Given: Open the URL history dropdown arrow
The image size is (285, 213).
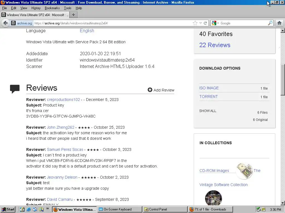Looking at the screenshot, I should tap(200, 23).
